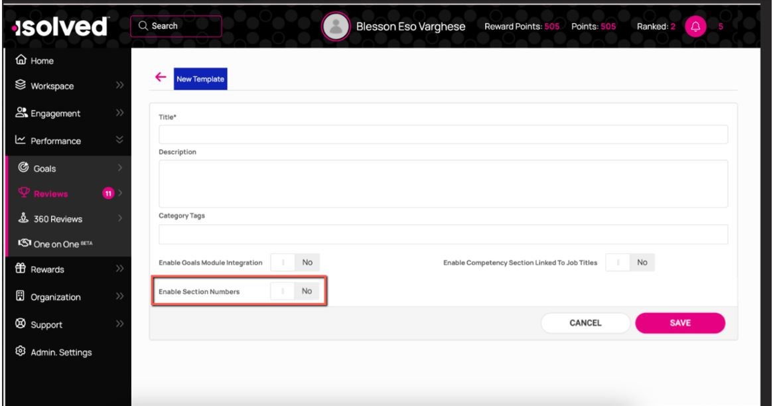Image resolution: width=773 pixels, height=406 pixels.
Task: Click the Points: 505 value
Action: tap(594, 27)
